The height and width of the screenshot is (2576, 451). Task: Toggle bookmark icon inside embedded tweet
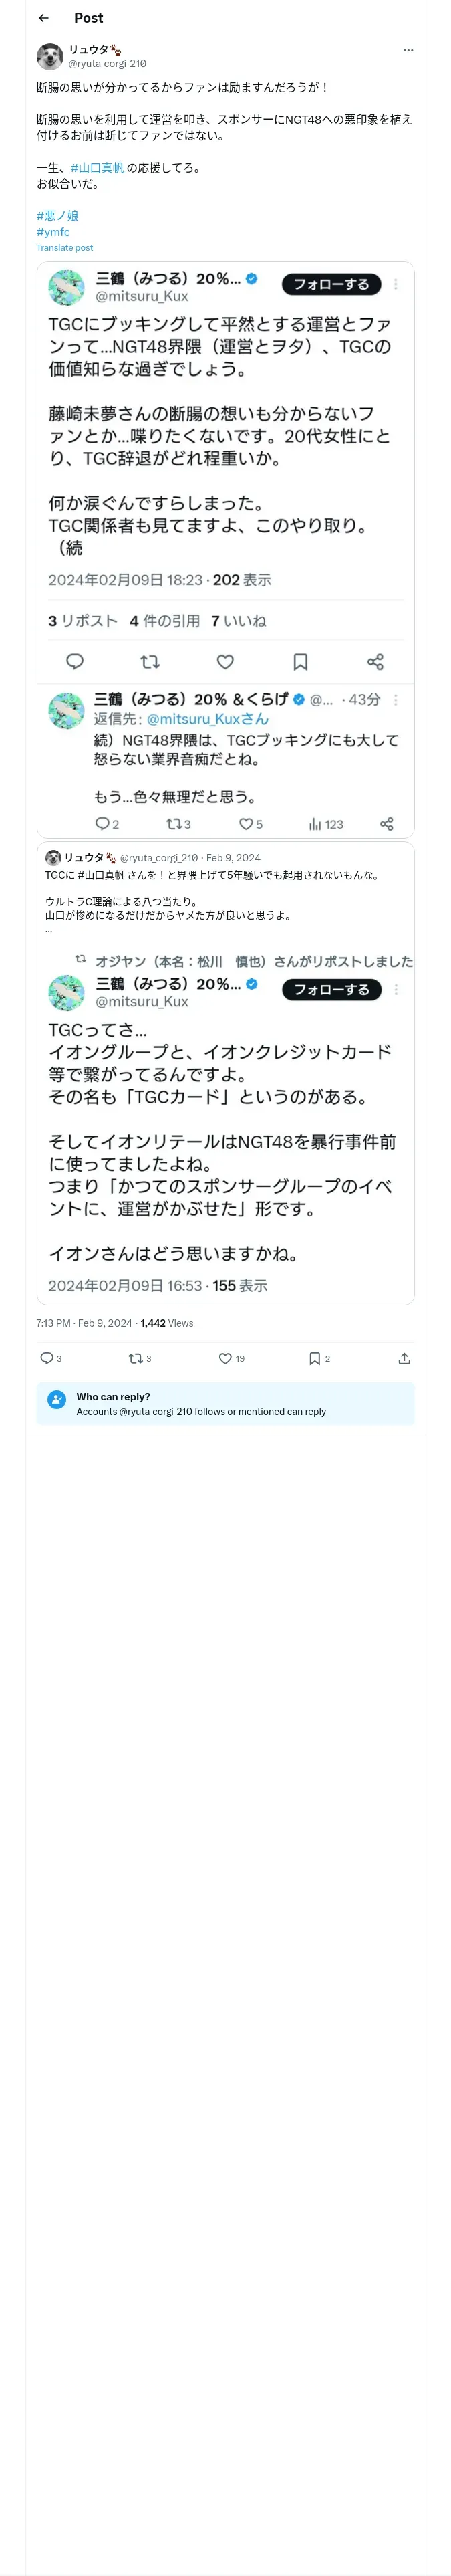click(300, 661)
